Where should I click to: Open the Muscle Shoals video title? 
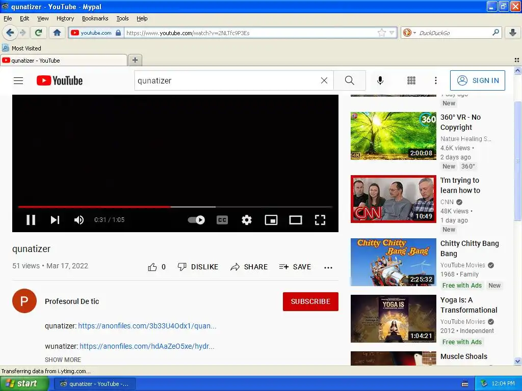(x=464, y=356)
